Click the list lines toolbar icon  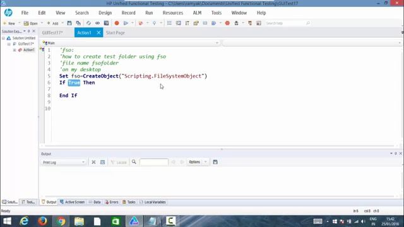169,23
